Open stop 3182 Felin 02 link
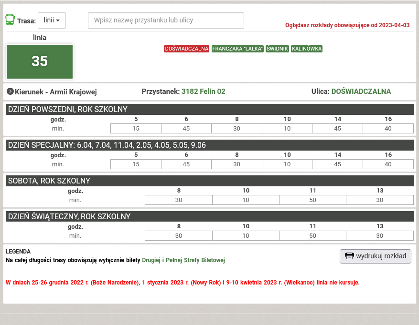 pos(203,91)
